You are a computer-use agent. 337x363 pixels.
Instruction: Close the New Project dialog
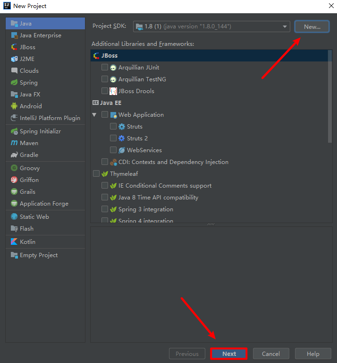331,6
